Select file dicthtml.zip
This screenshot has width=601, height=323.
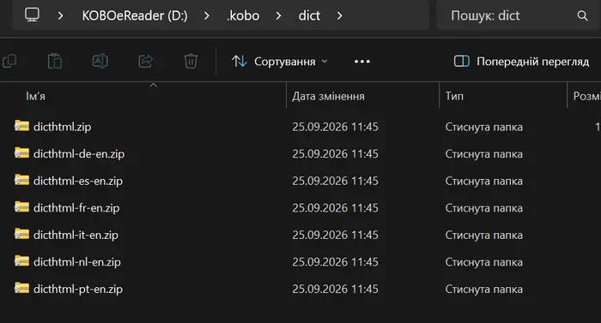(x=62, y=127)
